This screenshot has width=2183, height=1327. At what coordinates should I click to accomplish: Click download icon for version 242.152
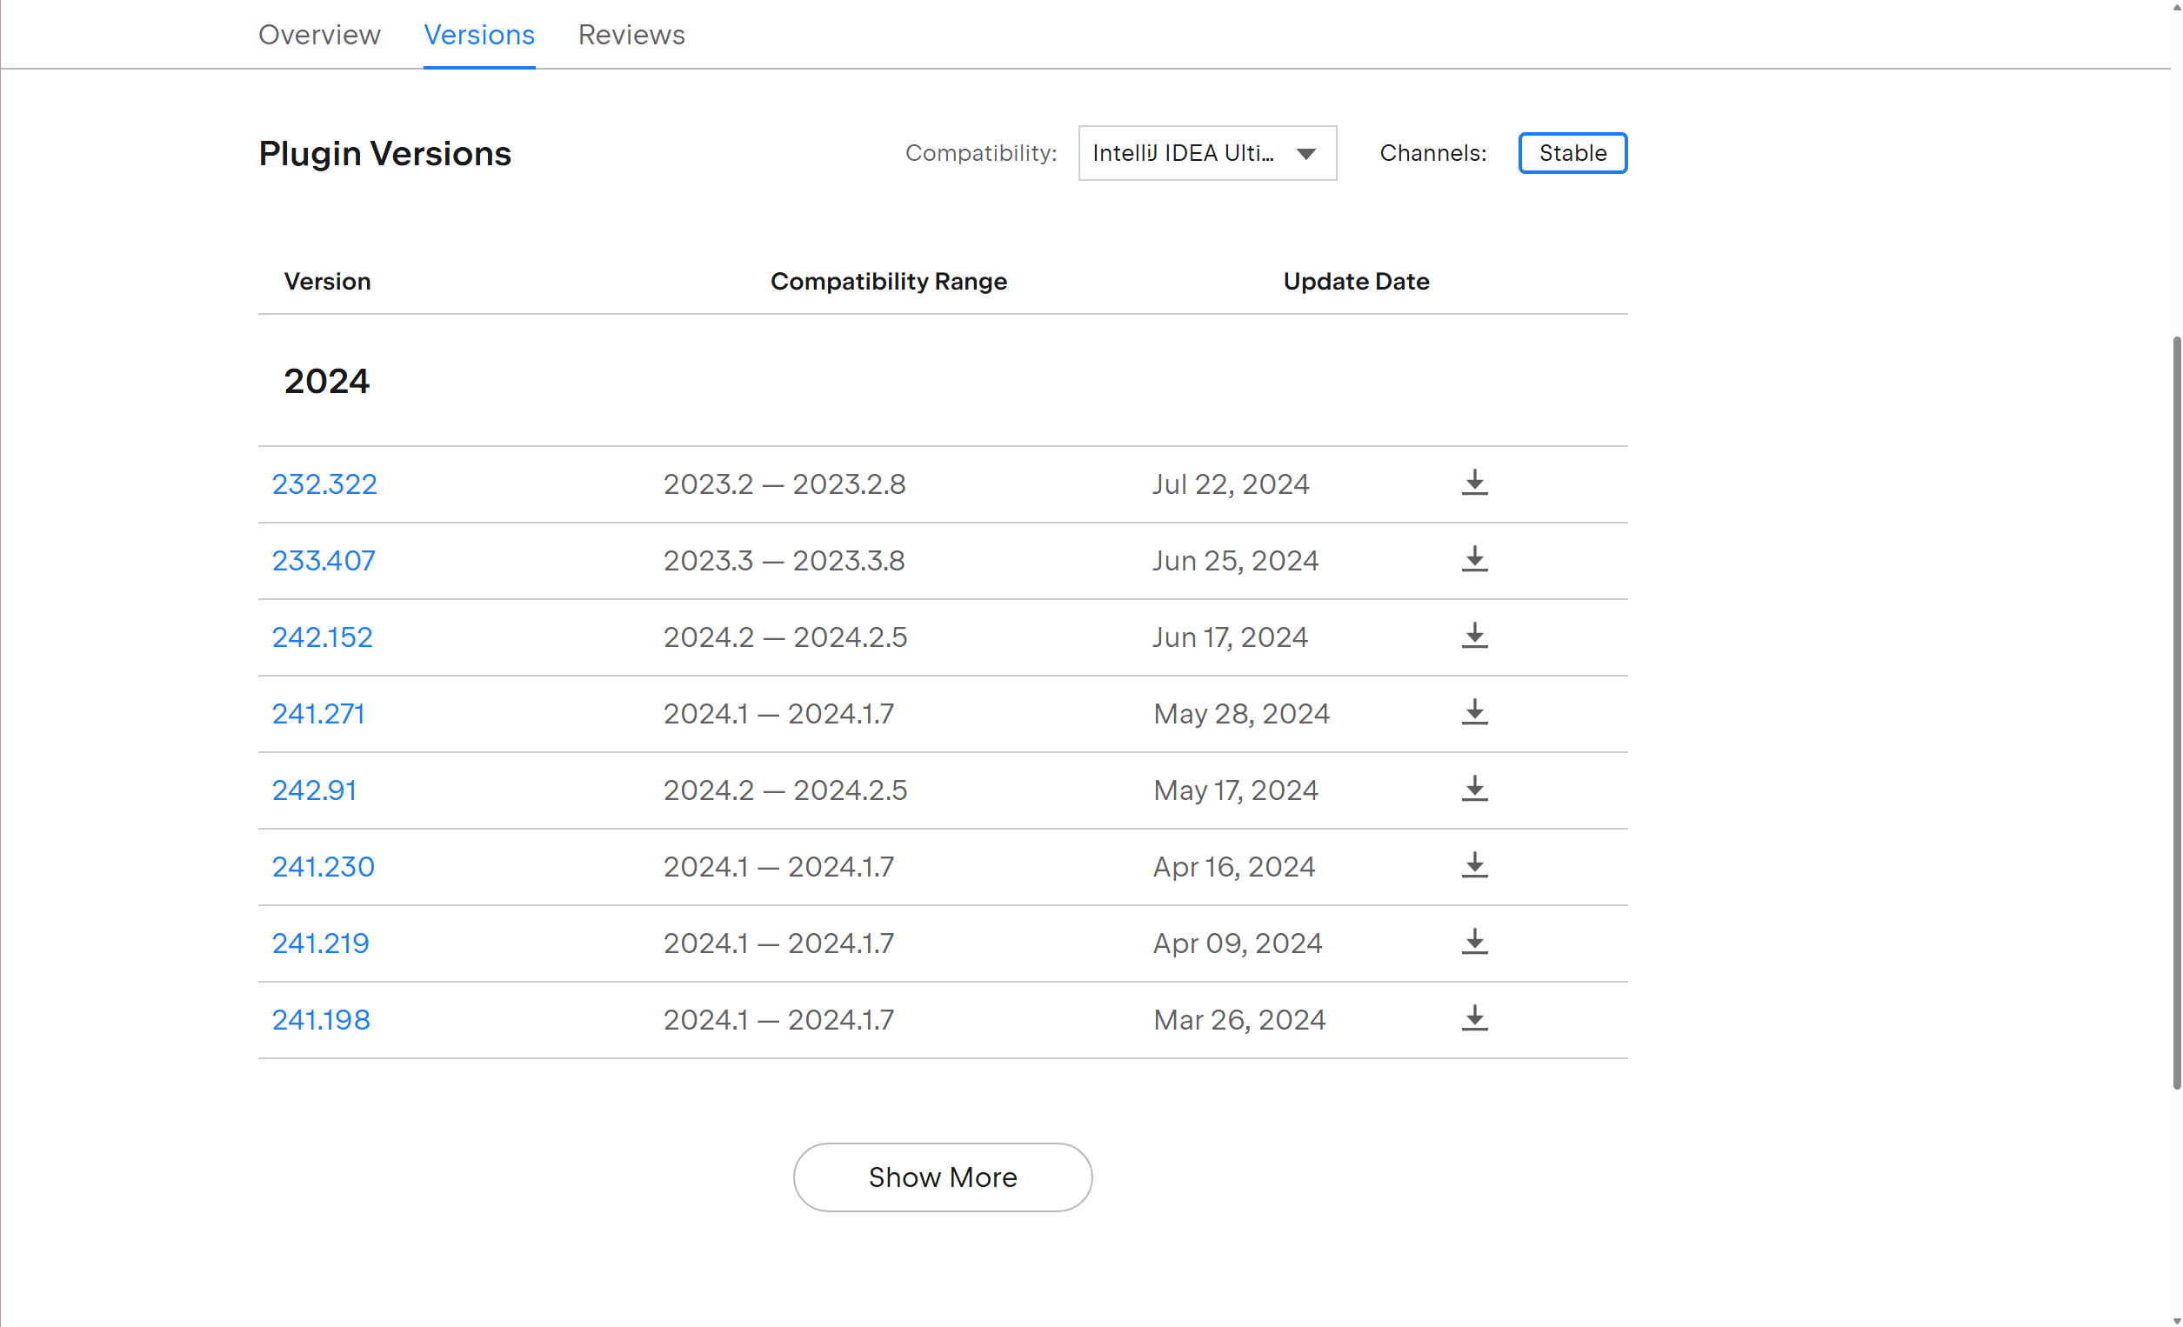pos(1474,636)
